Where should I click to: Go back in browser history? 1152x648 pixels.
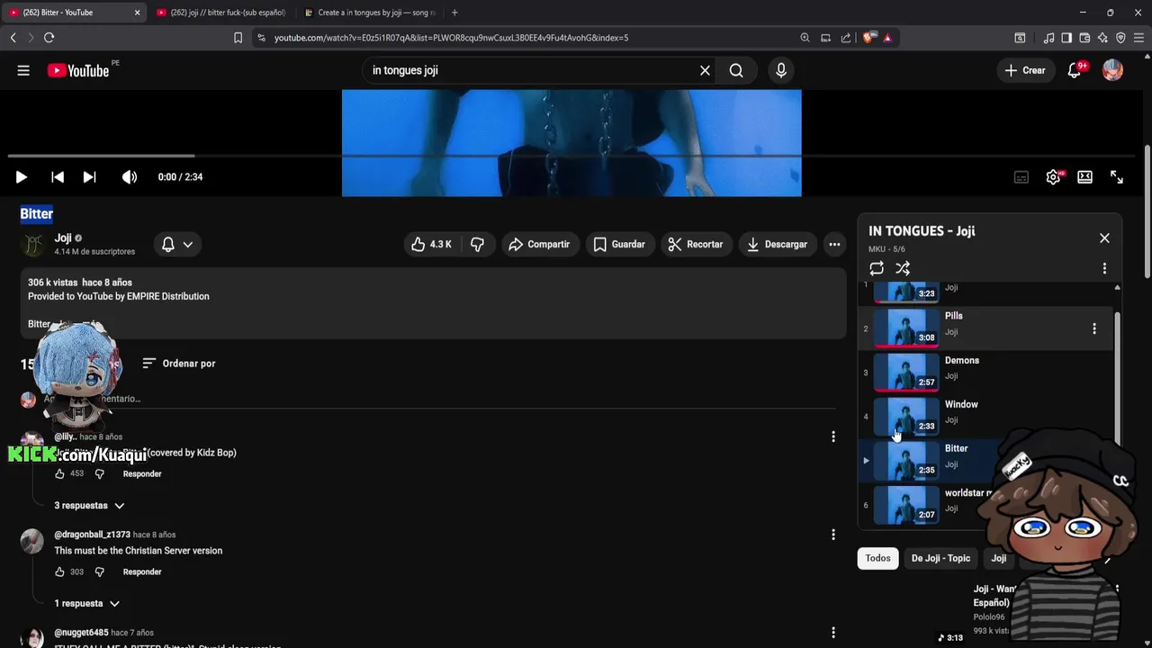[x=13, y=38]
